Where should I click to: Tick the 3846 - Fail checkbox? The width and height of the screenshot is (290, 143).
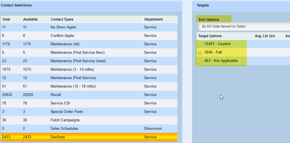point(200,53)
